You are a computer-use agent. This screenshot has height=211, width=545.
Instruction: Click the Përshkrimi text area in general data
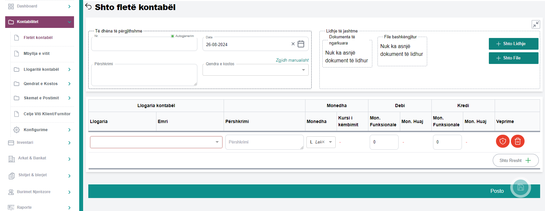[x=144, y=75]
